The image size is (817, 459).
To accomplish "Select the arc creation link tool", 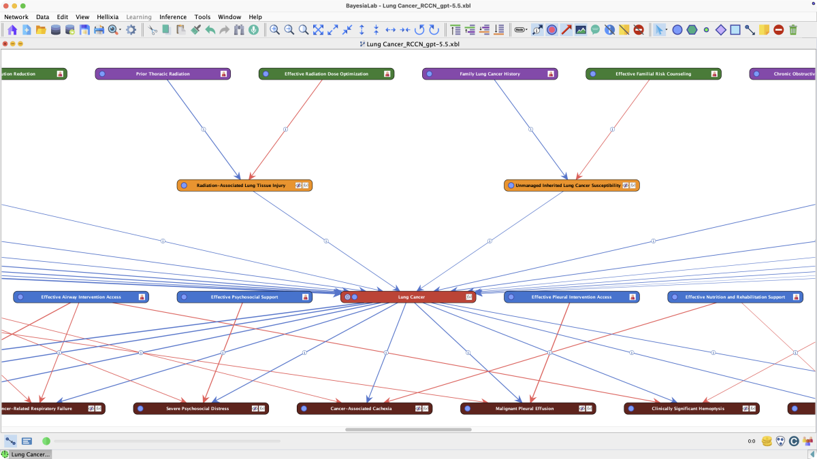I will click(750, 30).
